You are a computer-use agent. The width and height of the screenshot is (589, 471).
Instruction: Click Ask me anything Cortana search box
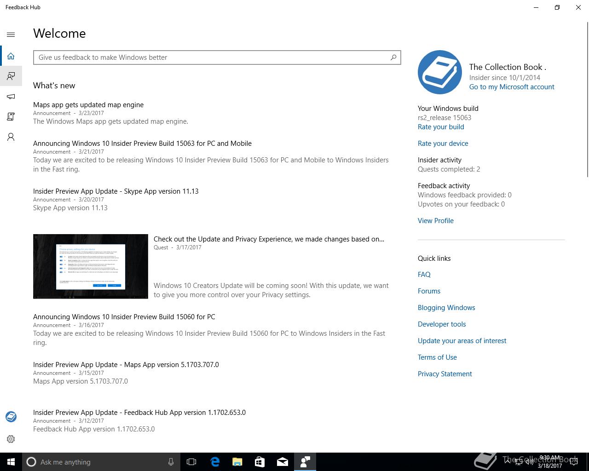point(101,462)
